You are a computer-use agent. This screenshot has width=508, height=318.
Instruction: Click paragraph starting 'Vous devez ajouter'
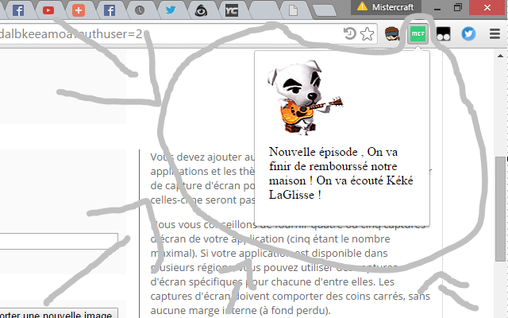coord(202,178)
